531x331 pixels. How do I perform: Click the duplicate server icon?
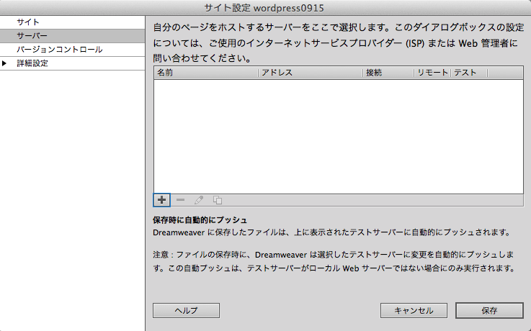coord(218,200)
